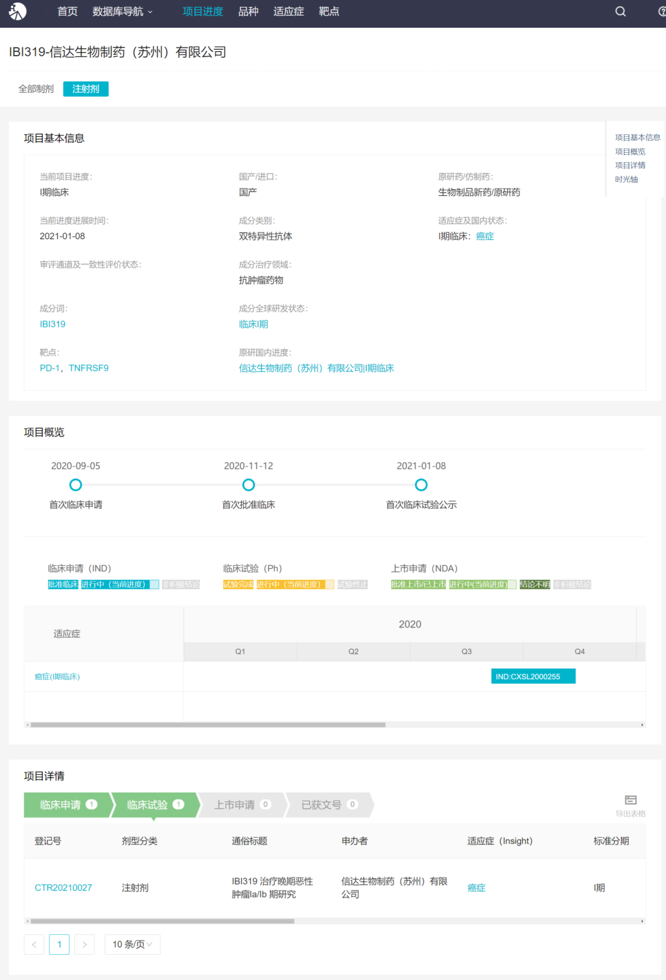This screenshot has width=666, height=980.
Task: Open the search magnifier icon
Action: 620,11
